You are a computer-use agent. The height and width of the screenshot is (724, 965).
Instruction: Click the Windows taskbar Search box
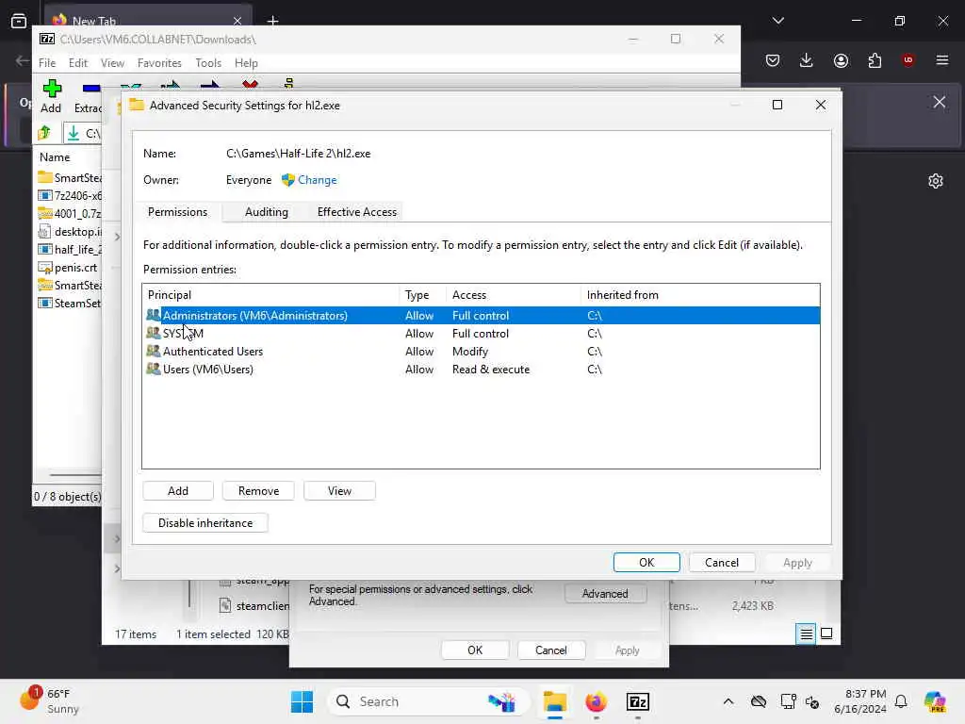pyautogui.click(x=429, y=701)
